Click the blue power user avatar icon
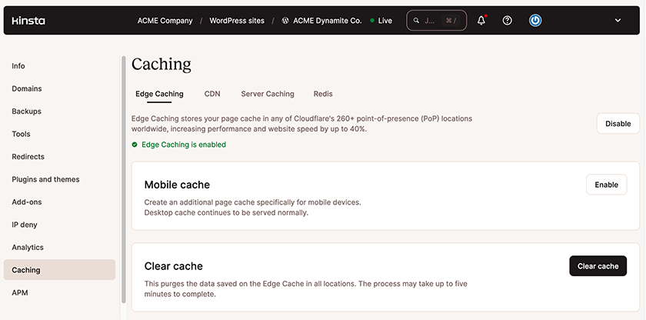This screenshot has height=320, width=646. click(x=535, y=21)
